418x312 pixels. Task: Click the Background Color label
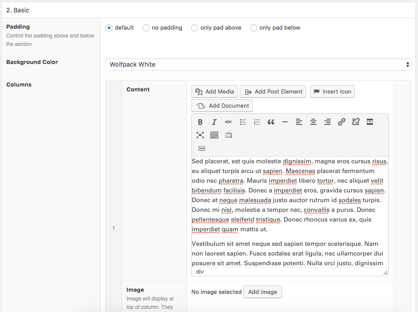tap(32, 62)
